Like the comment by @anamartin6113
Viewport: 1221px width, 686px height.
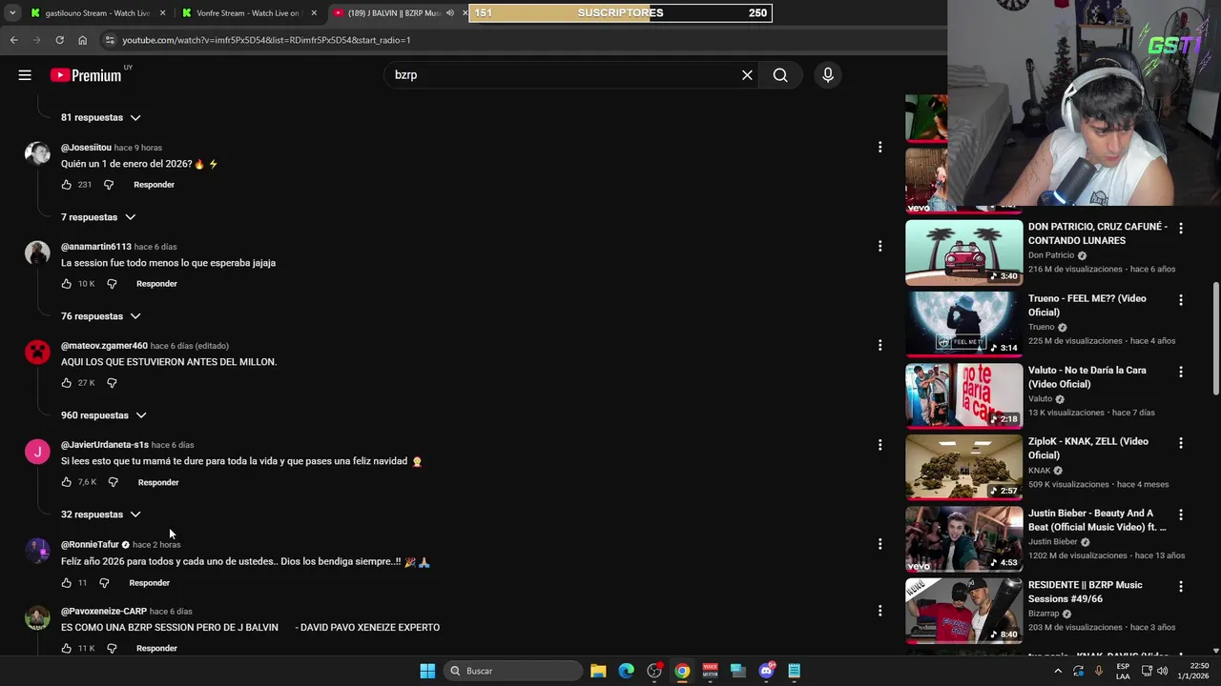coord(67,284)
